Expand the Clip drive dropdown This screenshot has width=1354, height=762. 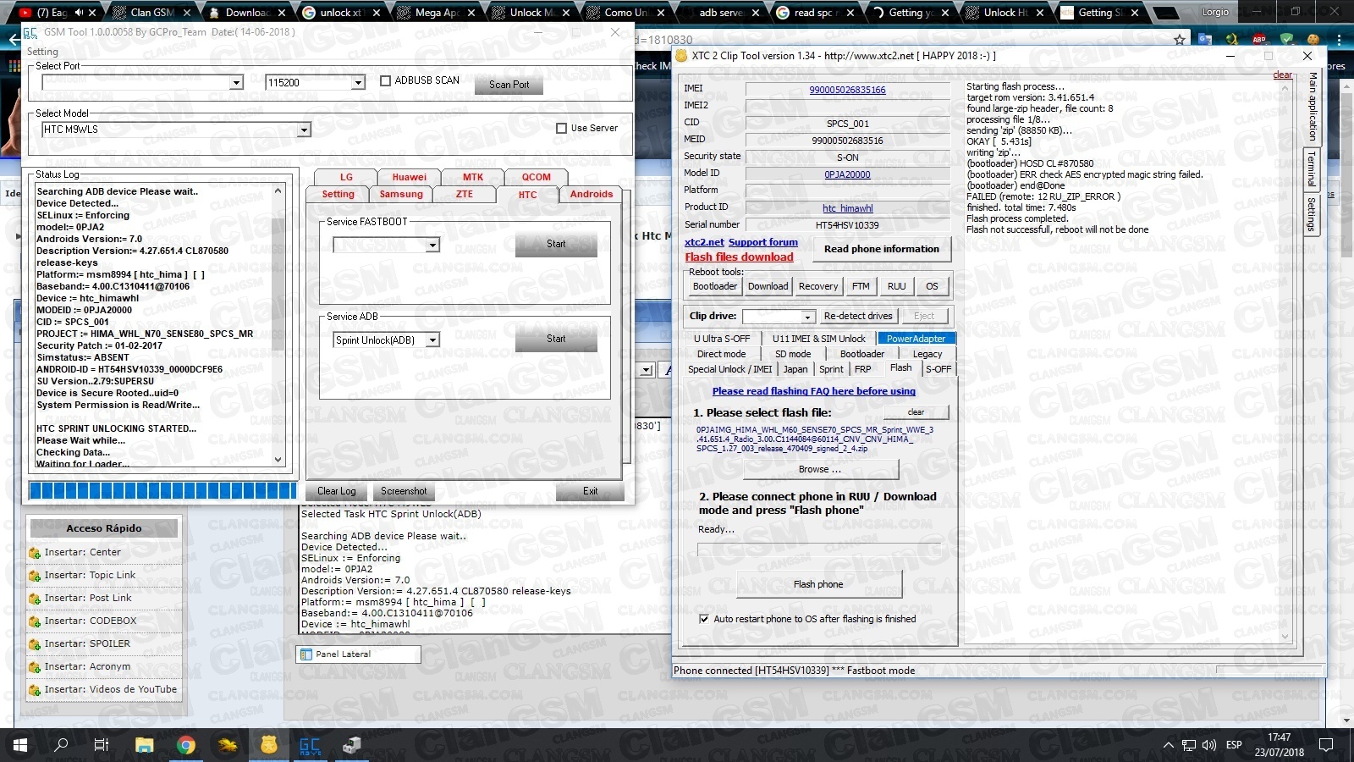coord(807,317)
